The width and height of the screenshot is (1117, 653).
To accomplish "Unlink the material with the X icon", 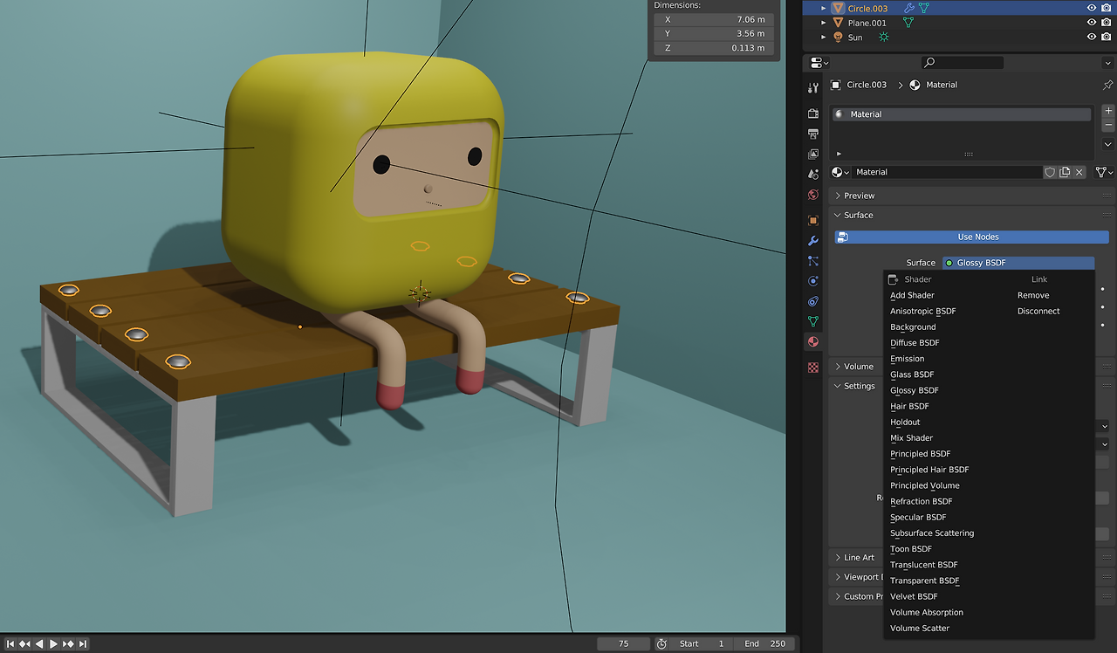I will [x=1079, y=172].
